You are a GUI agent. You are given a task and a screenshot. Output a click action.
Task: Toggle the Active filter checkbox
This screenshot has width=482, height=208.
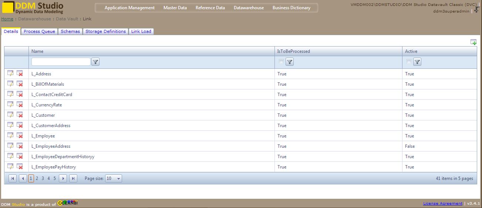pos(409,62)
